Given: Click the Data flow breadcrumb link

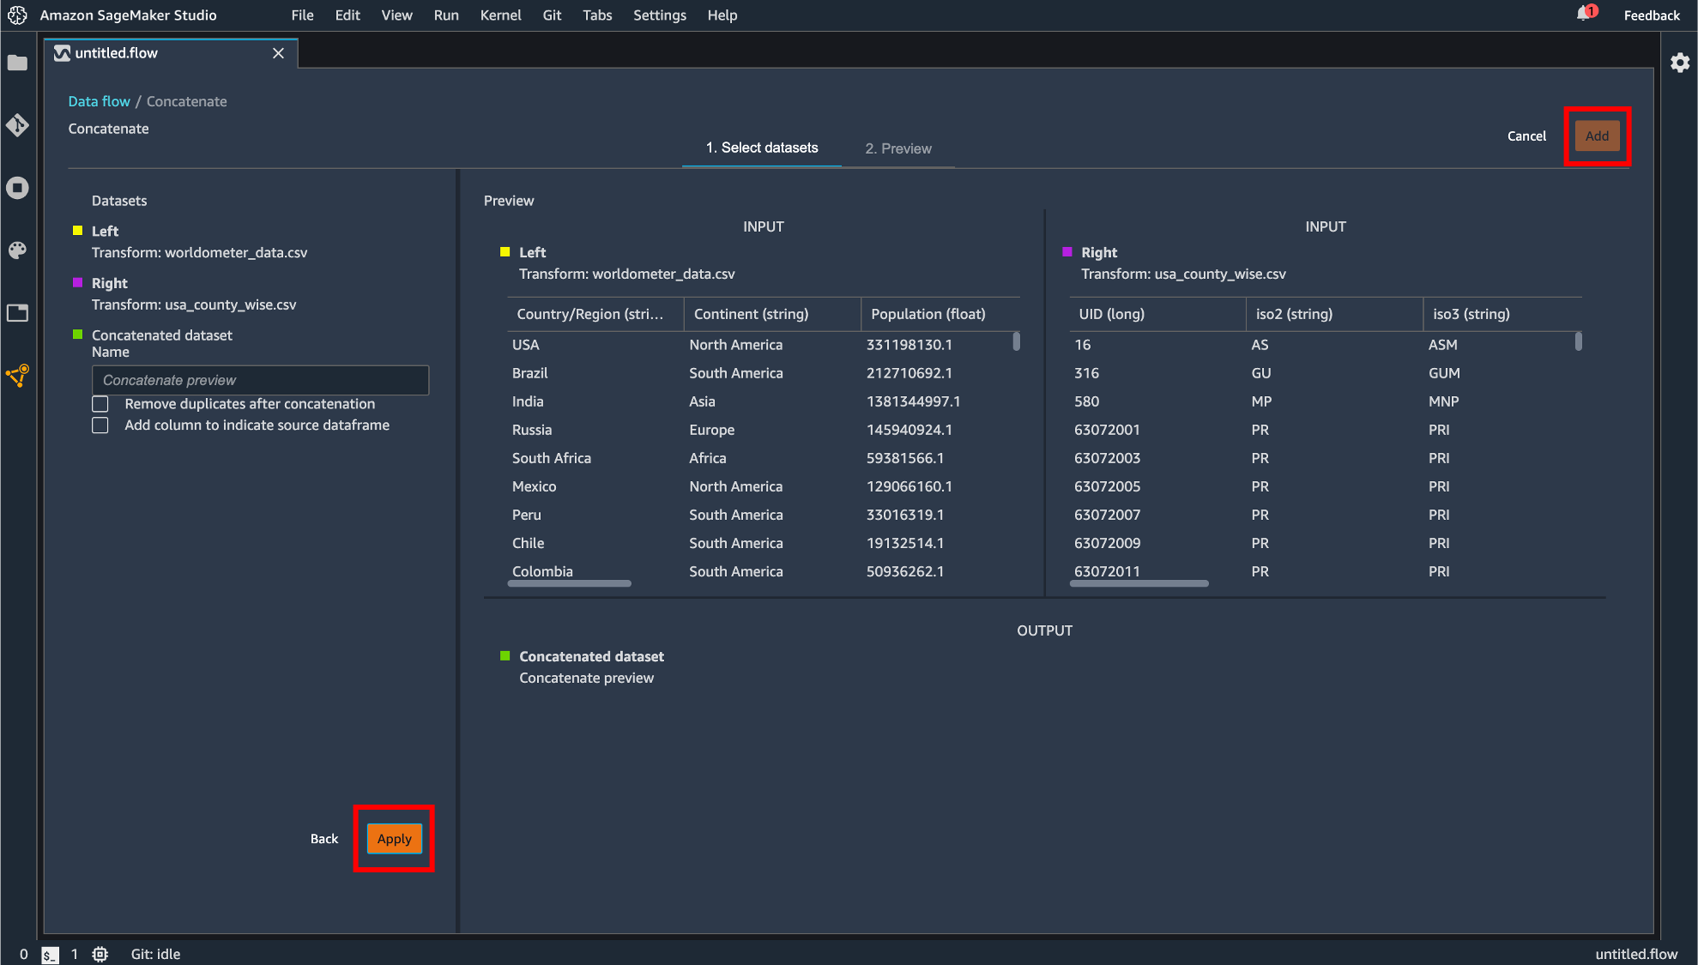Looking at the screenshot, I should tap(99, 101).
